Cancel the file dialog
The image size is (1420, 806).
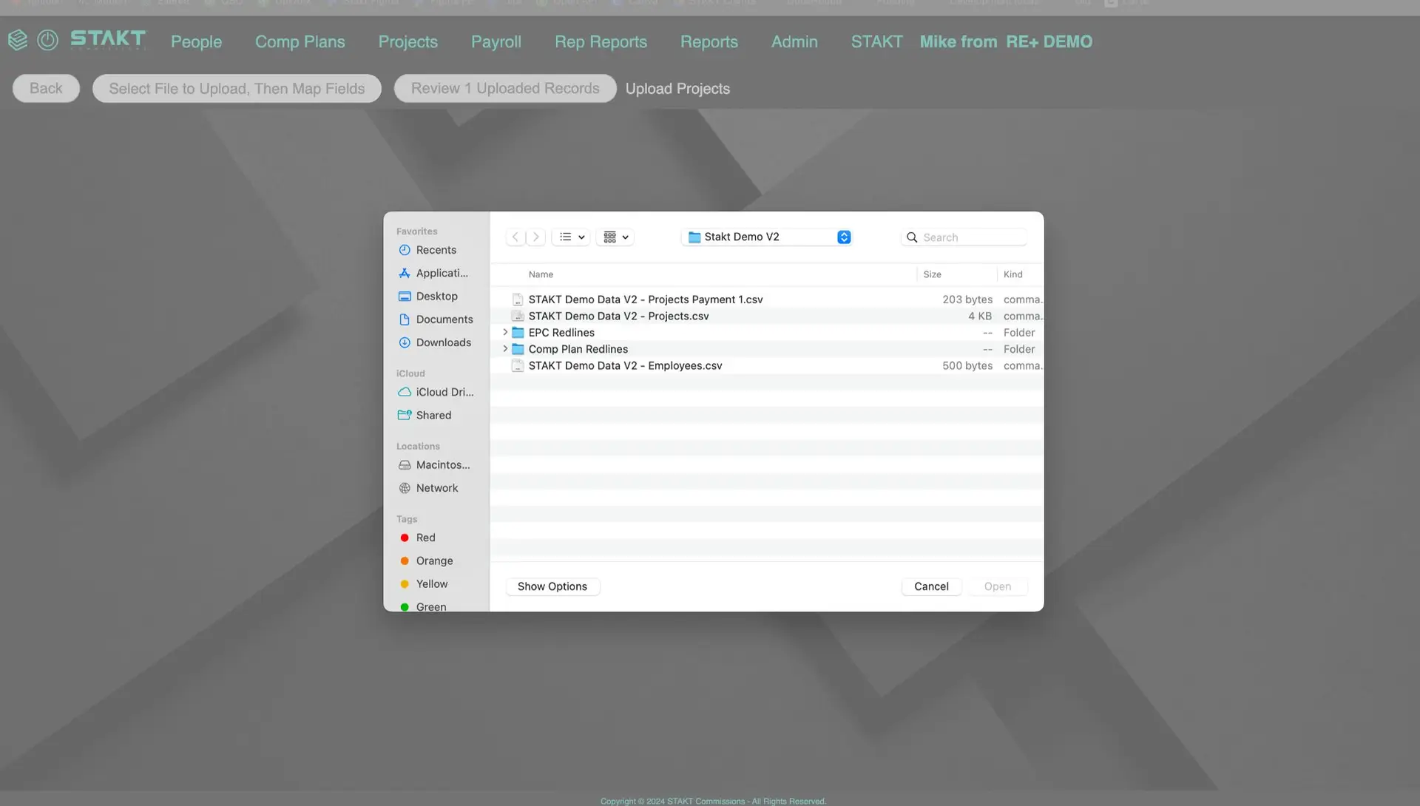pos(931,586)
